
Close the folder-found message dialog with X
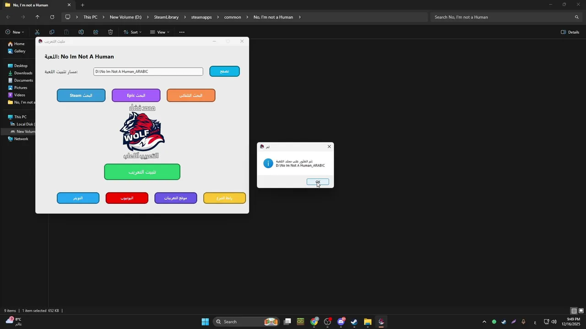click(329, 147)
